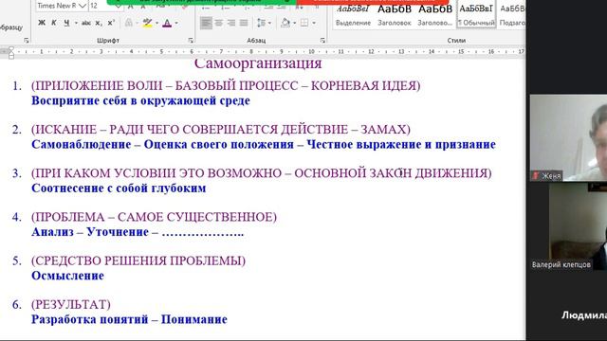The image size is (607, 341).
Task: Select the Выделение style
Action: point(353,15)
